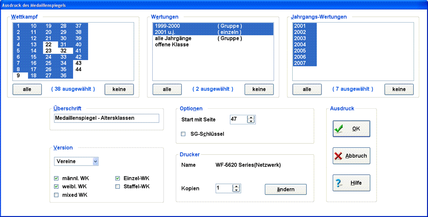
Task: Decrease Kopien count with down arrow
Action: (236, 190)
